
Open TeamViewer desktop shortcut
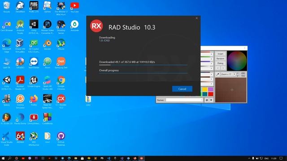point(34,63)
